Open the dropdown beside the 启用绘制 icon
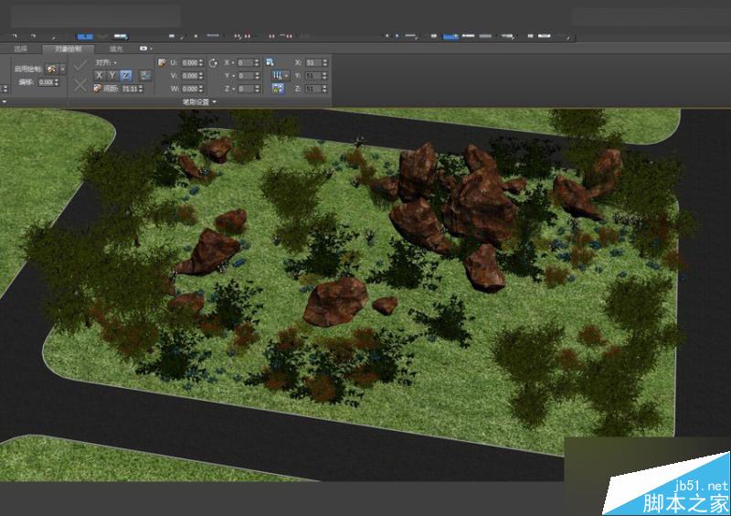Image resolution: width=731 pixels, height=516 pixels. [x=62, y=69]
